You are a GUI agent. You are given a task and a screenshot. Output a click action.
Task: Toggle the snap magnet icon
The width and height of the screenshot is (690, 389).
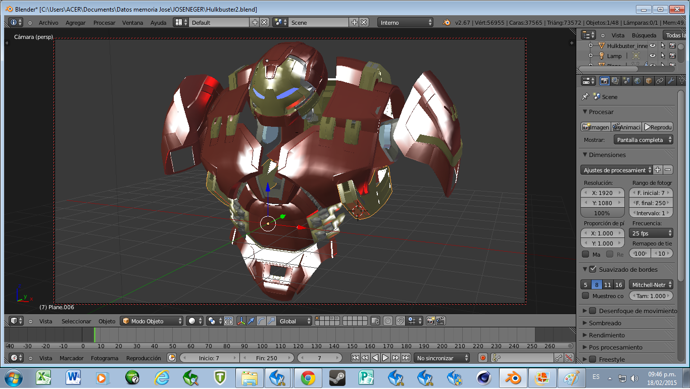[x=401, y=321]
